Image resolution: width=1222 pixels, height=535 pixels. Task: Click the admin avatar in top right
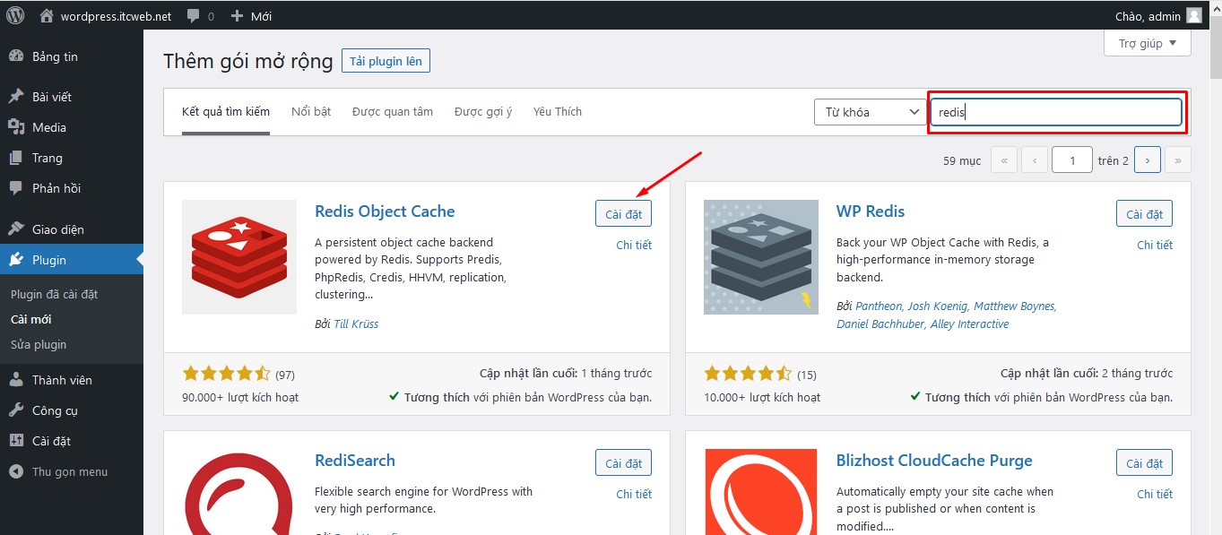pyautogui.click(x=1193, y=14)
